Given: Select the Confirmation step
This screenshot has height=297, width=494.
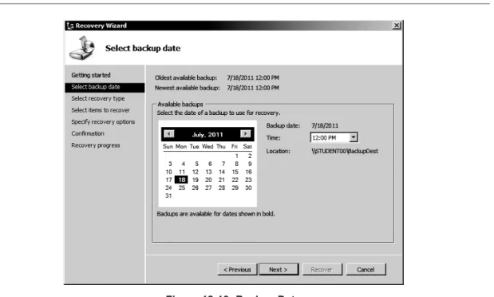Looking at the screenshot, I should (88, 133).
